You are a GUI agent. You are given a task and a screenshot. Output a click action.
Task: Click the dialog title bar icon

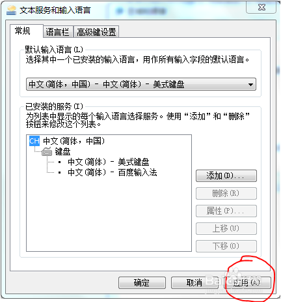(11, 10)
